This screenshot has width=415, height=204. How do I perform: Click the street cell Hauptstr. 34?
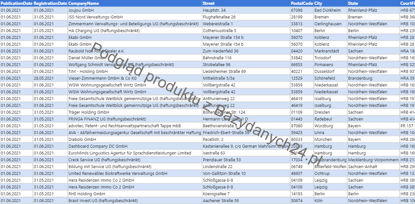coord(246,10)
